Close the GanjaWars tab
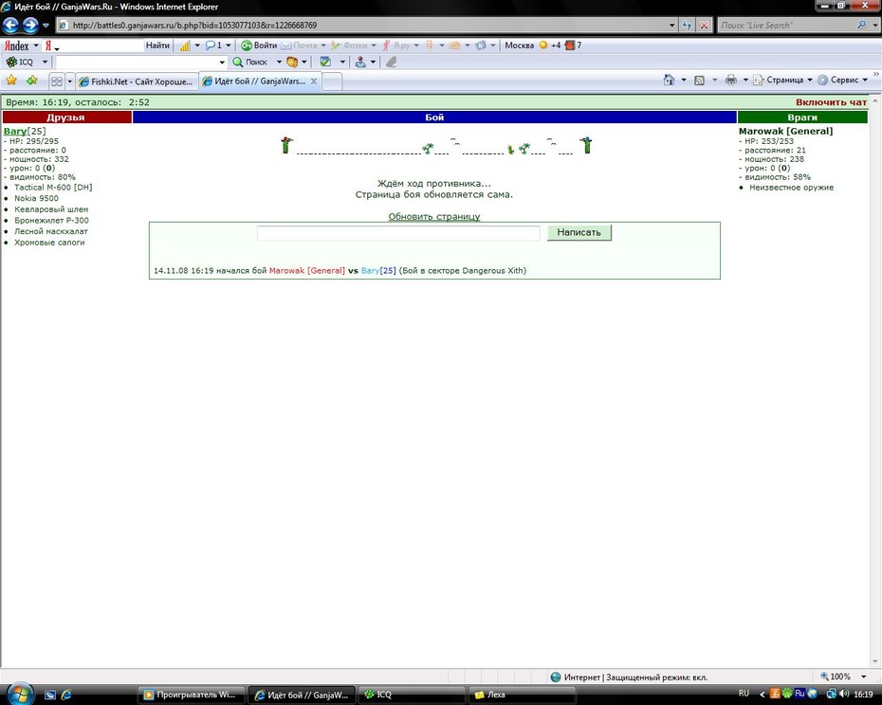 click(314, 81)
